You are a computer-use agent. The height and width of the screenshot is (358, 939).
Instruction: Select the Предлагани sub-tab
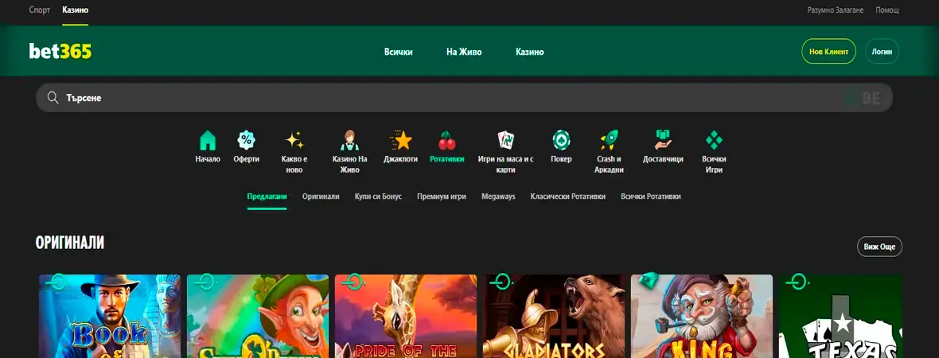click(x=267, y=197)
